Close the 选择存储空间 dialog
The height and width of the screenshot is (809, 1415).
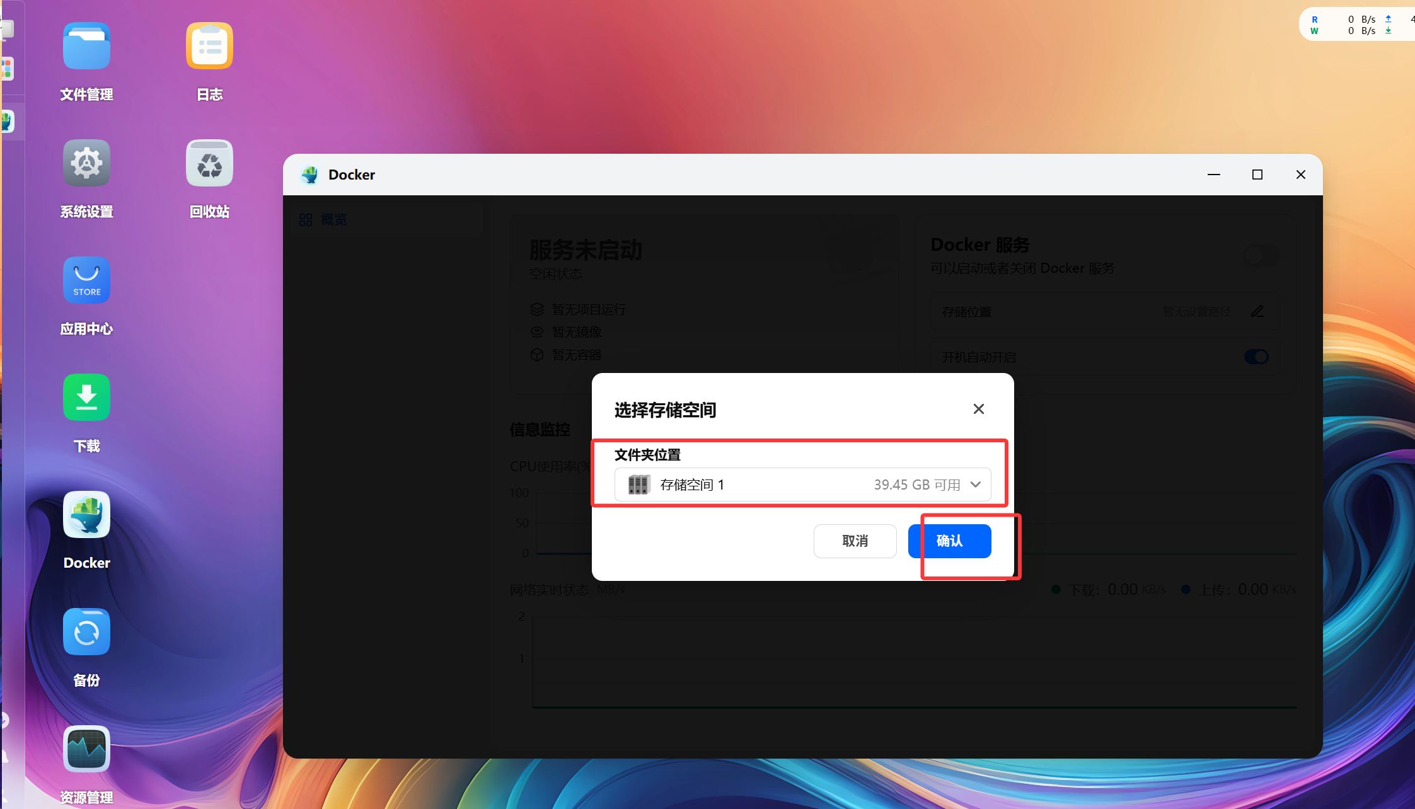point(978,409)
